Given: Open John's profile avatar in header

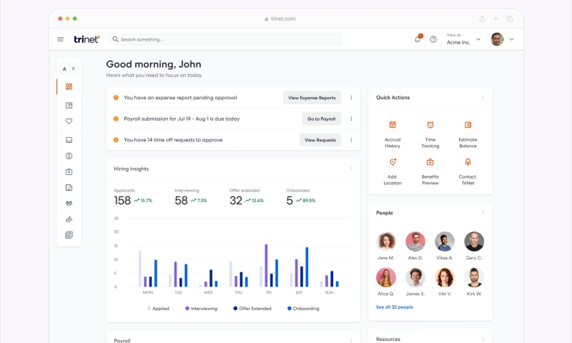Looking at the screenshot, I should click(497, 39).
